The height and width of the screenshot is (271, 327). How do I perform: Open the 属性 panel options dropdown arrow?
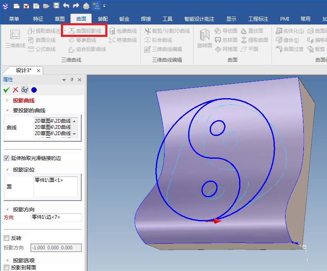pos(64,80)
